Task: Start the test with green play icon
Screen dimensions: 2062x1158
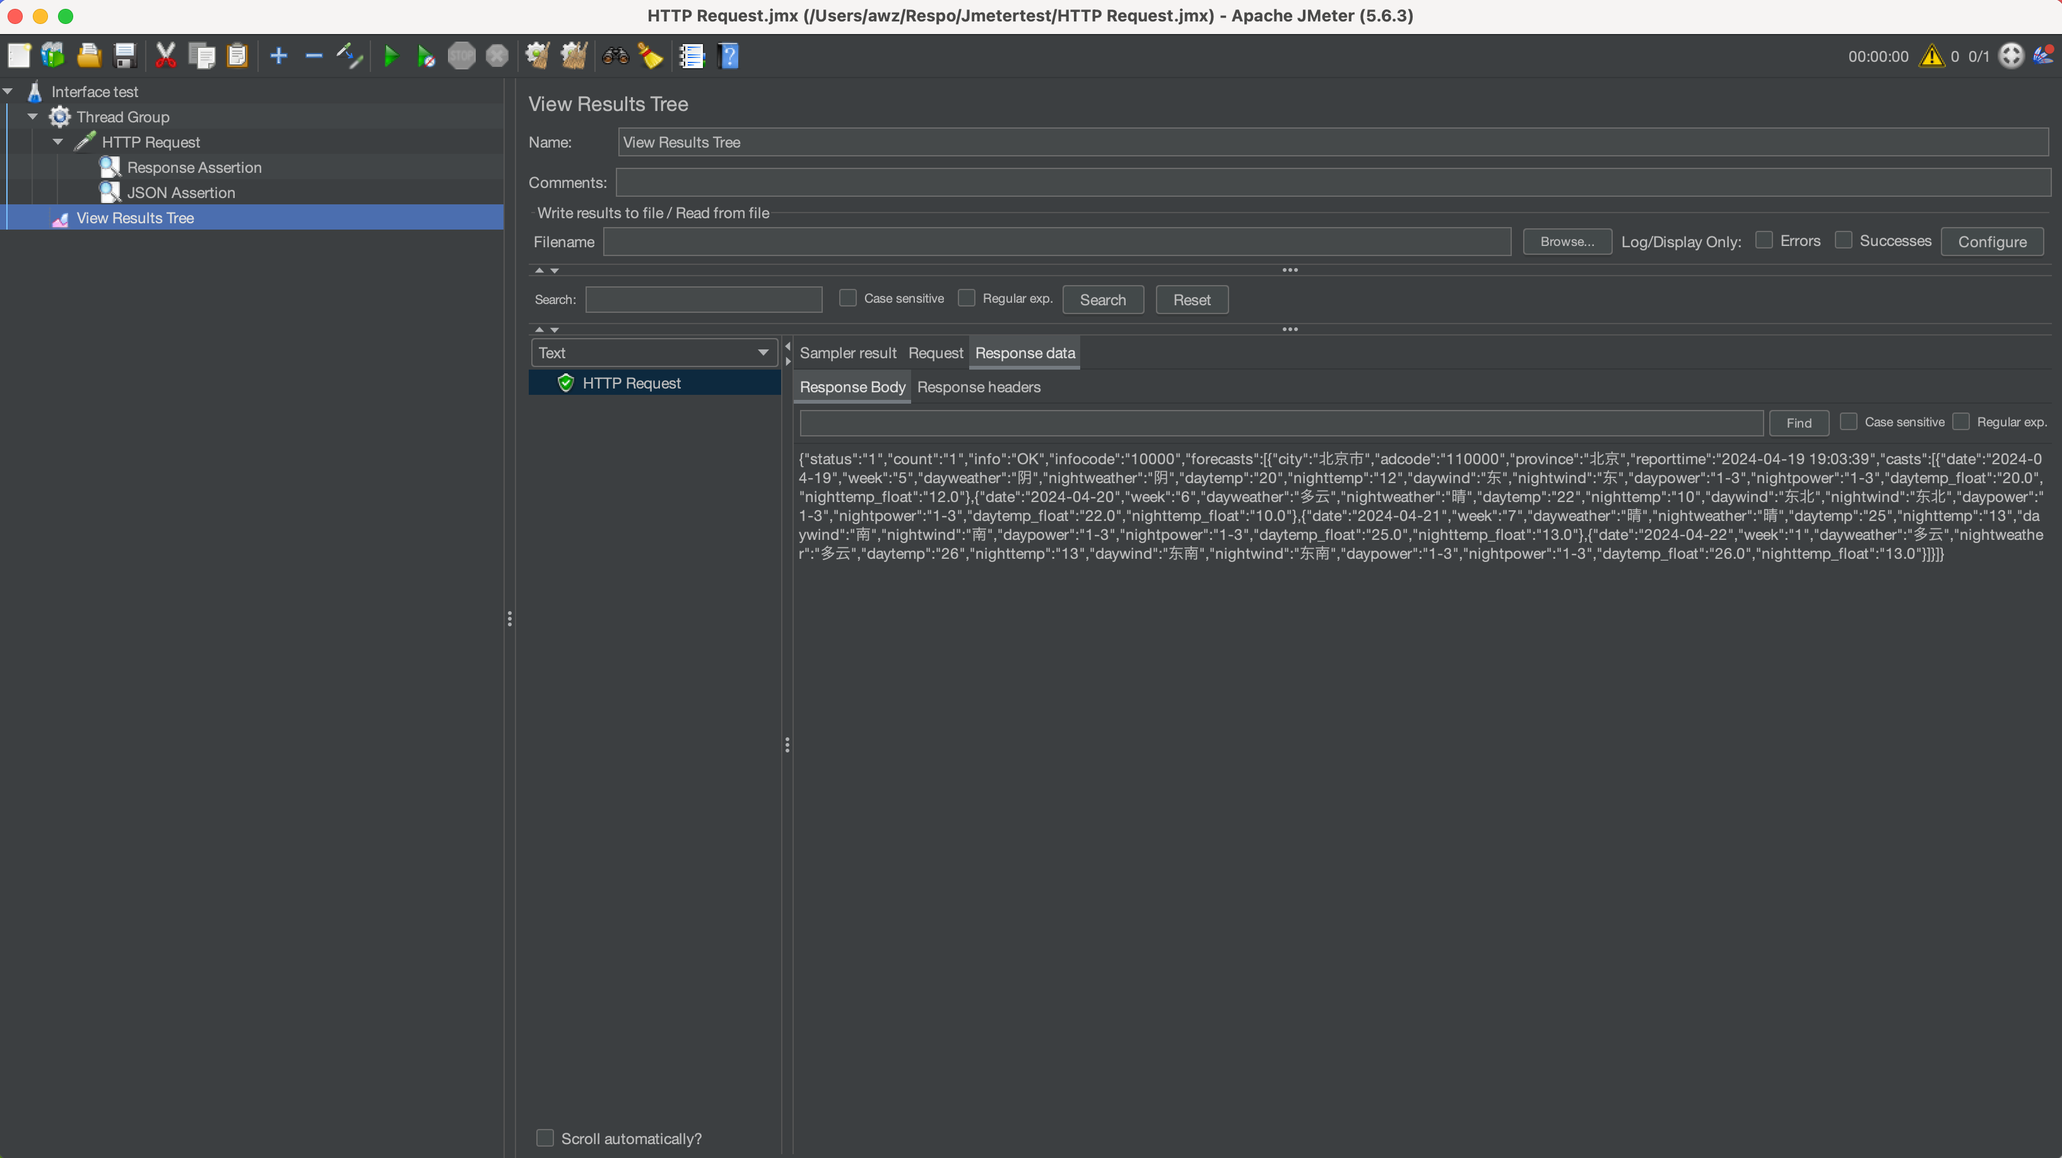Action: [x=391, y=56]
